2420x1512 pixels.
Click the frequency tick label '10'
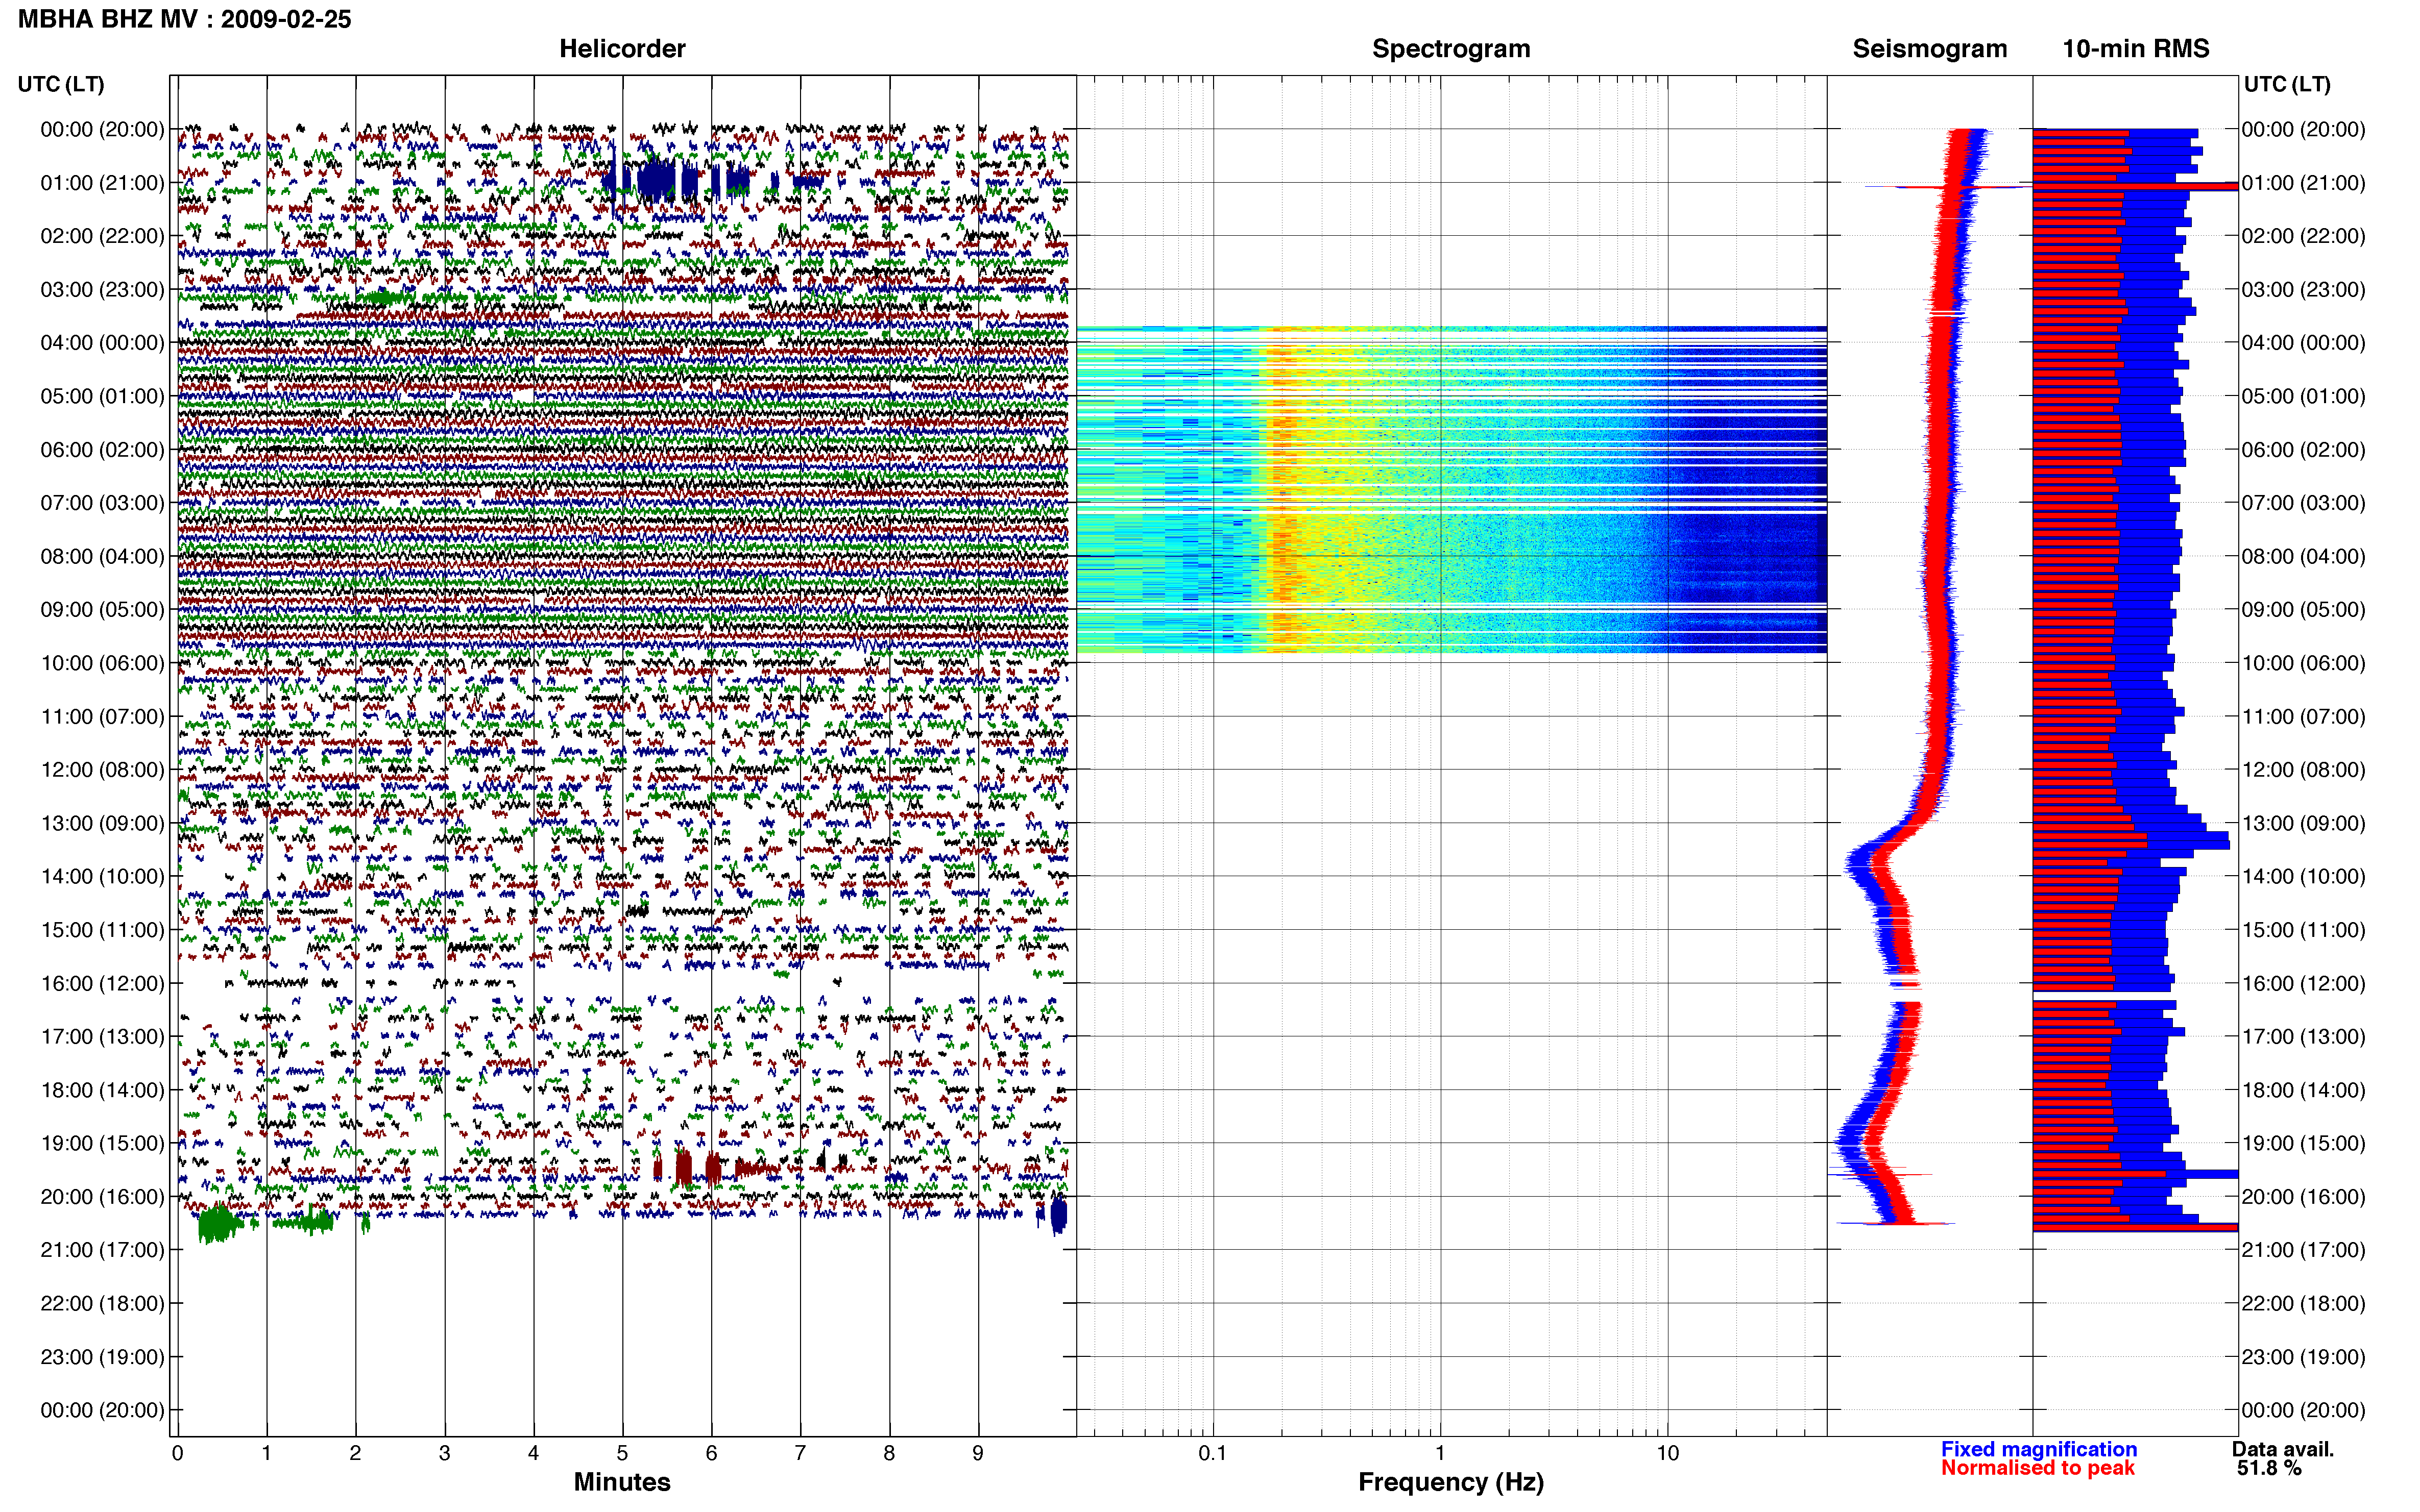point(1667,1453)
